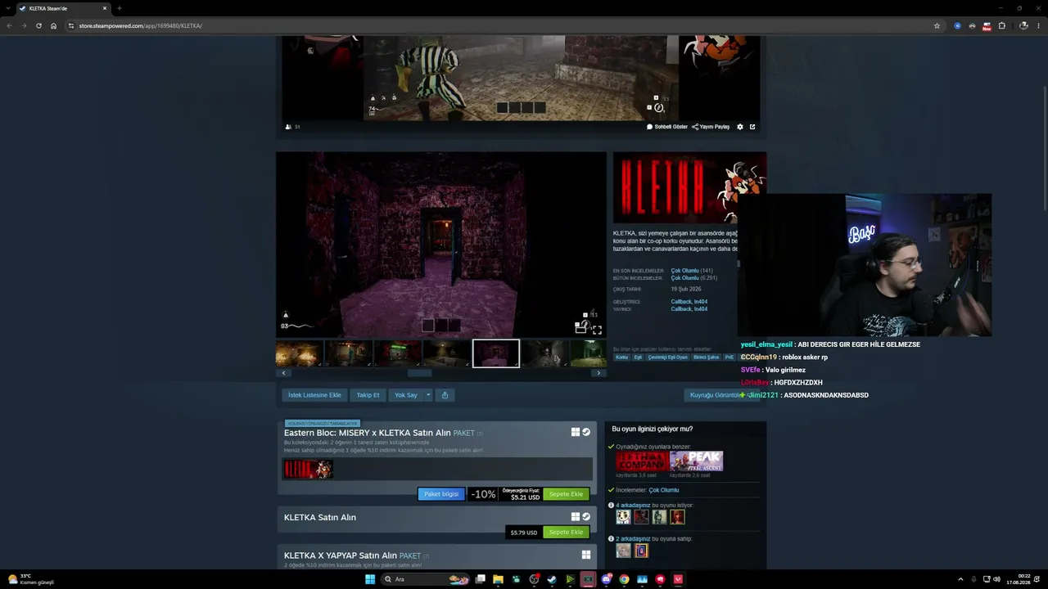The height and width of the screenshot is (589, 1048).
Task: Open Çok Olumlu all reviews link
Action: [684, 278]
